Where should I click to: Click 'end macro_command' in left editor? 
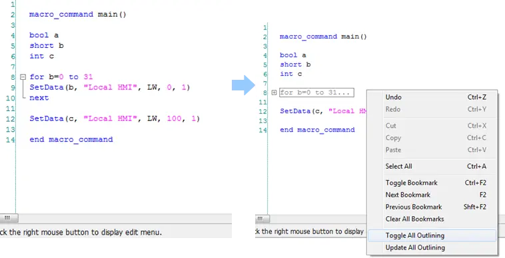pos(71,140)
